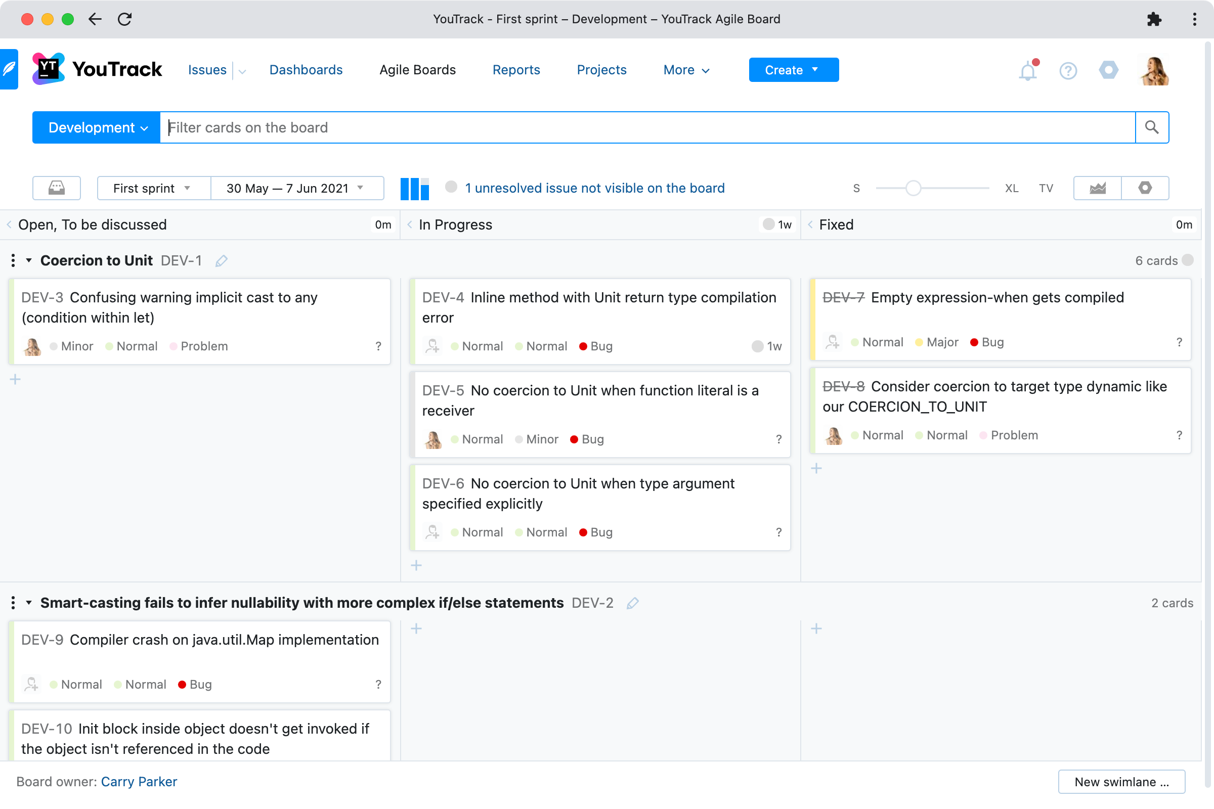Open board settings gear icon

pyautogui.click(x=1145, y=188)
